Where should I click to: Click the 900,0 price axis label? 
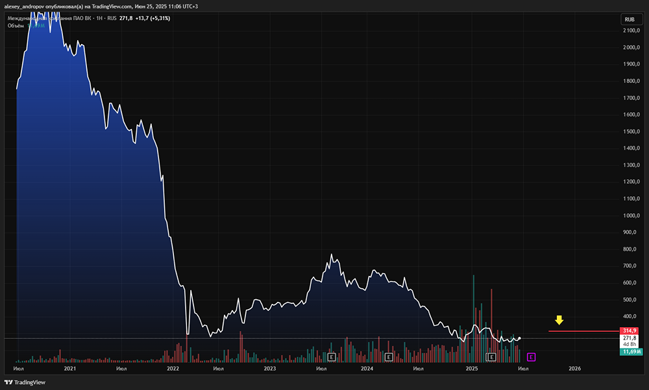pyautogui.click(x=630, y=232)
